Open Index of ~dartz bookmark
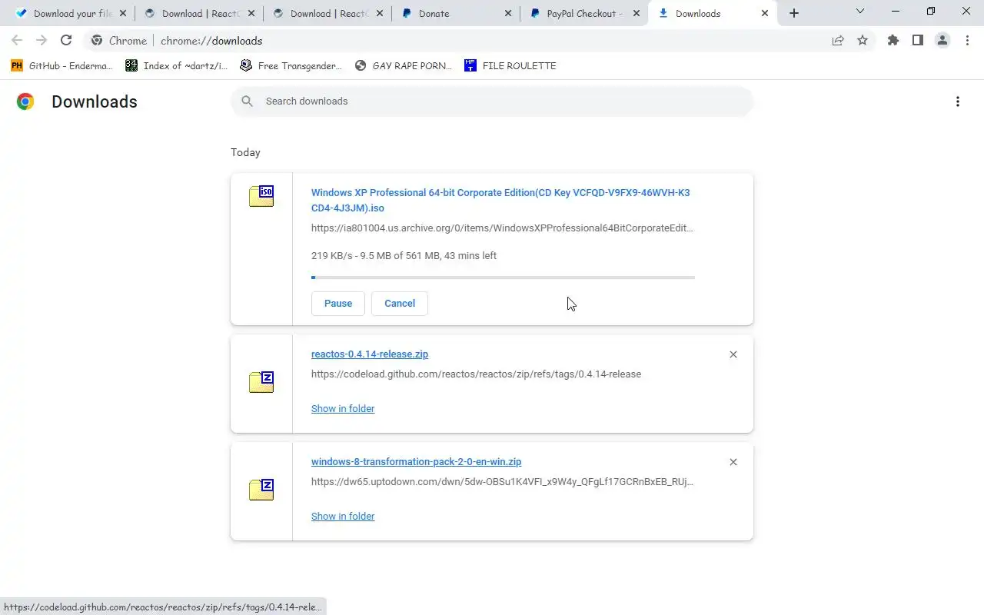 (x=177, y=66)
